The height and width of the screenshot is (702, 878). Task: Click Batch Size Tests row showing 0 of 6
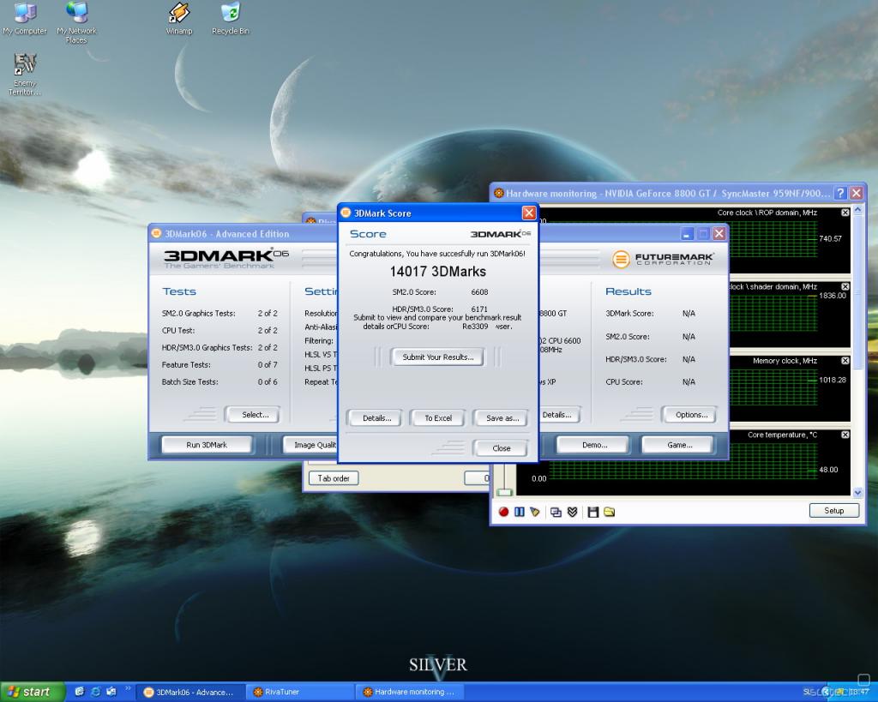pos(219,381)
